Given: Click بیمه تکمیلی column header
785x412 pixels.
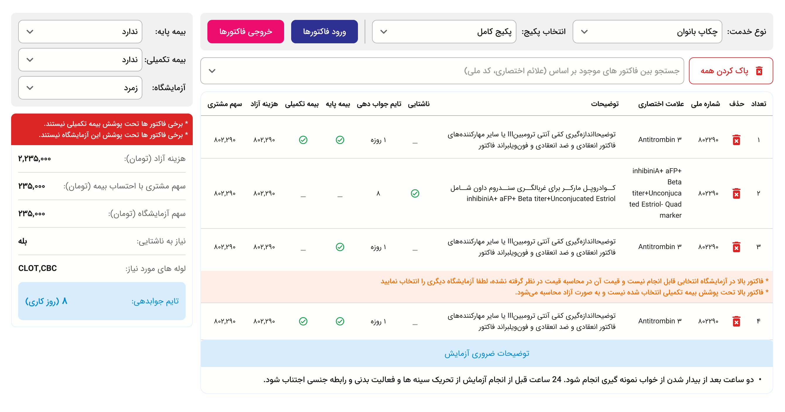Looking at the screenshot, I should 302,104.
